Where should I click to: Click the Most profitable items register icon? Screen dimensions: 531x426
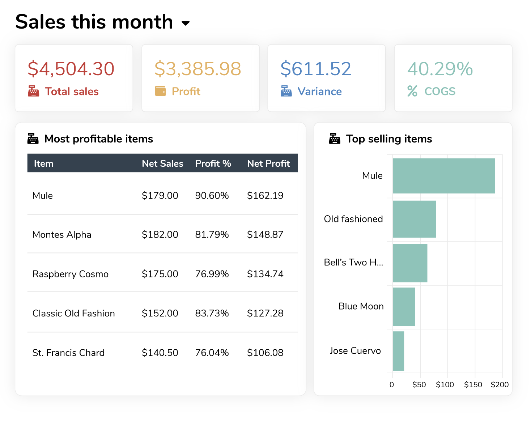click(x=33, y=139)
